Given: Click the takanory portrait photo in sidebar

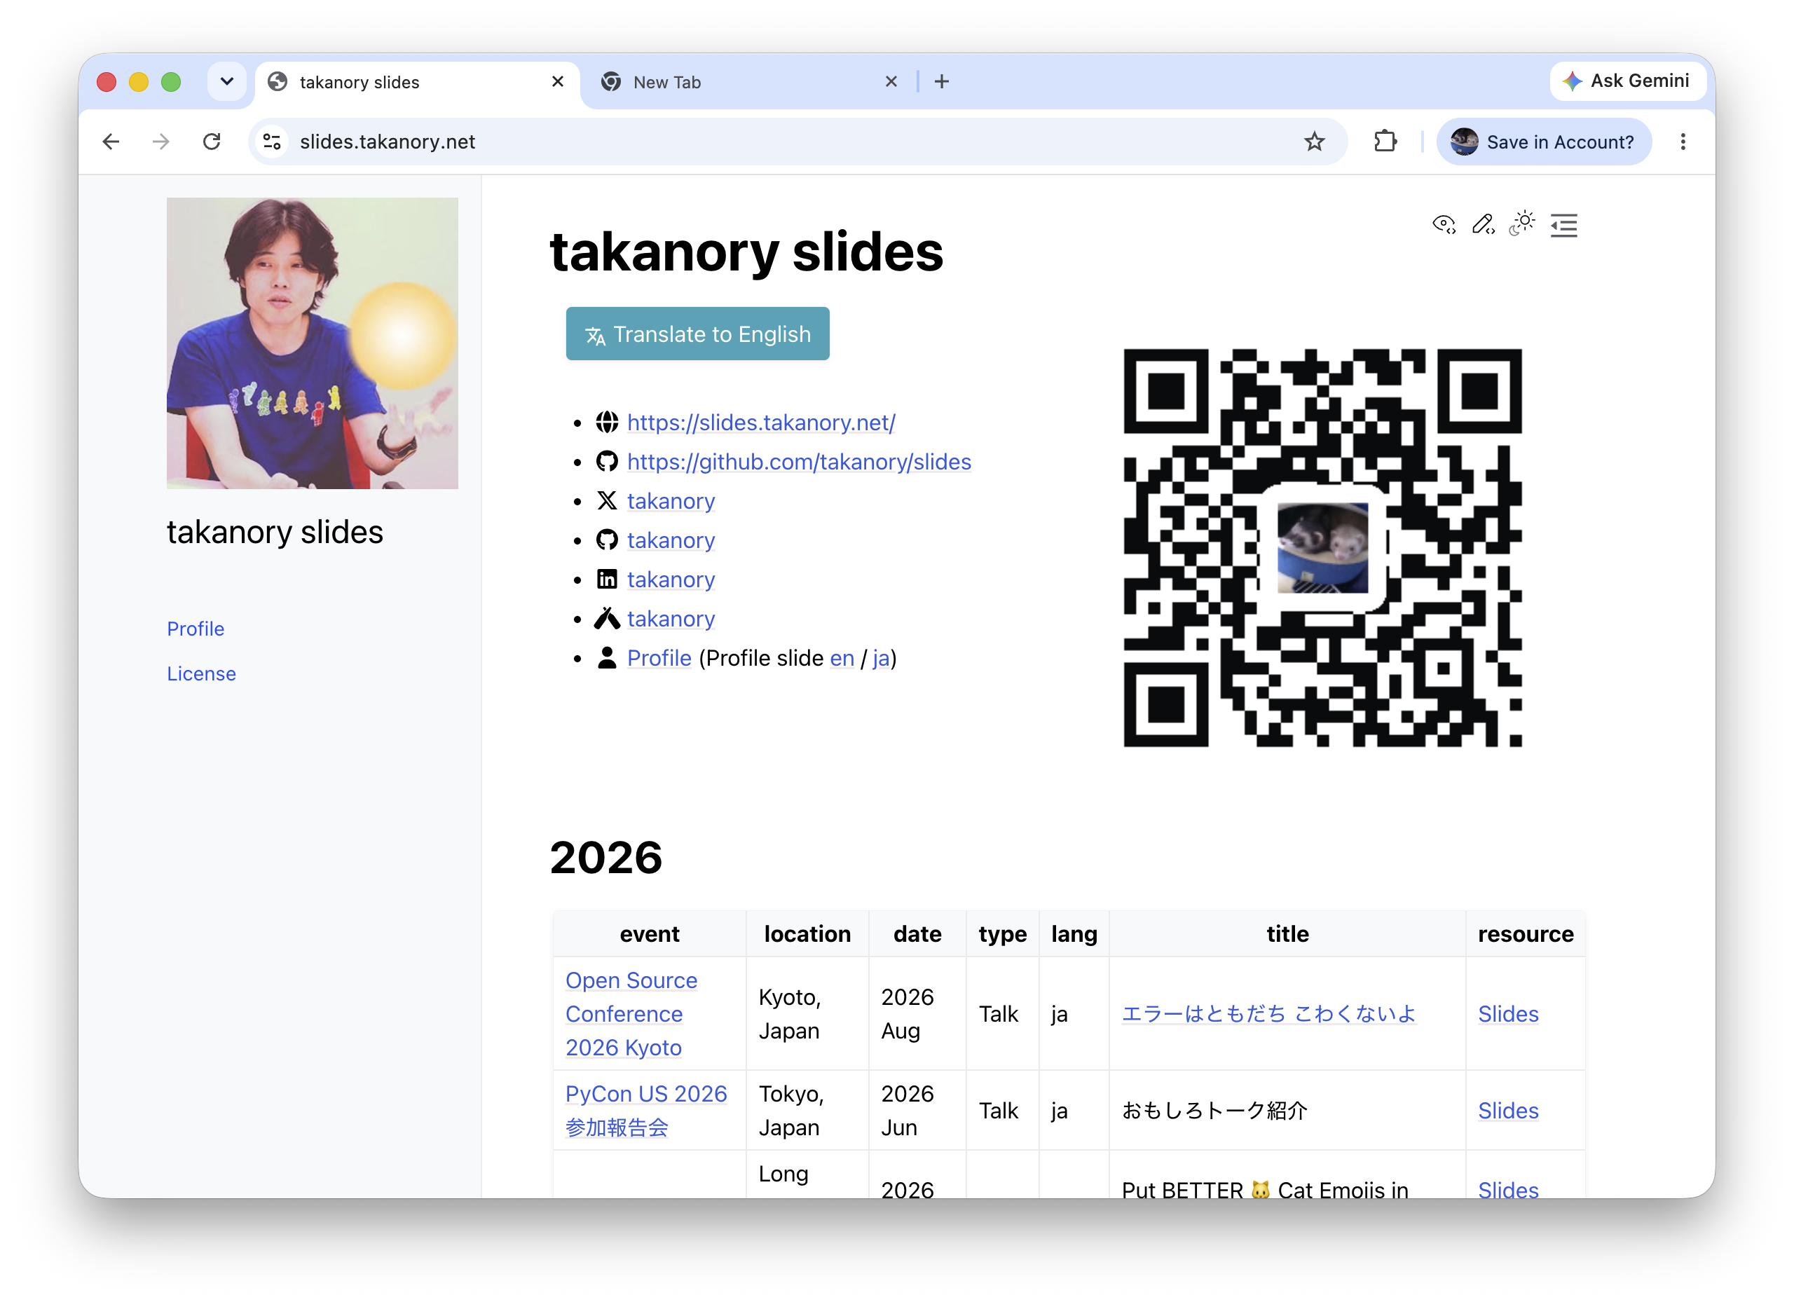Looking at the screenshot, I should click(312, 343).
